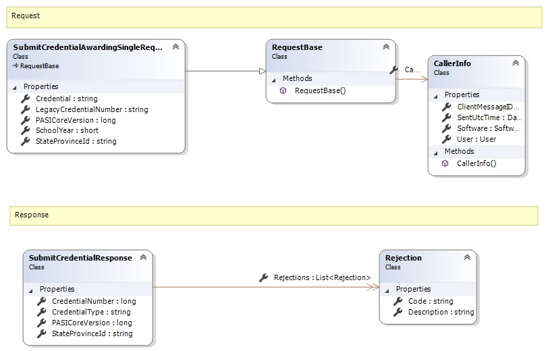Click wrench icon next to Rejections : List<Rejection>
The width and height of the screenshot is (548, 351).
coord(264,277)
